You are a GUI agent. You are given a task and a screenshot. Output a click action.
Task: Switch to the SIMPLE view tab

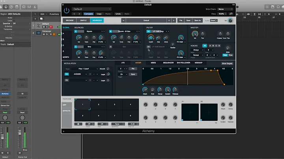[x=83, y=20]
